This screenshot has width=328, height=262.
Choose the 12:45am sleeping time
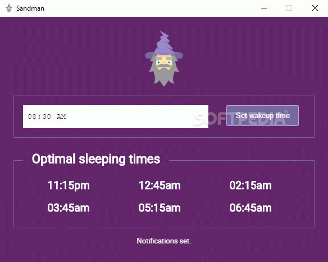(x=160, y=186)
